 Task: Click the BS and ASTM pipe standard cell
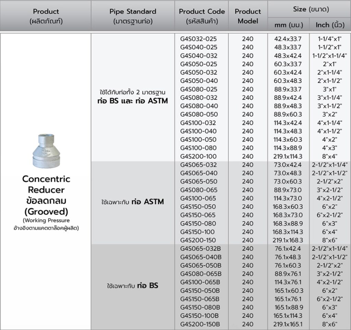tap(132, 97)
